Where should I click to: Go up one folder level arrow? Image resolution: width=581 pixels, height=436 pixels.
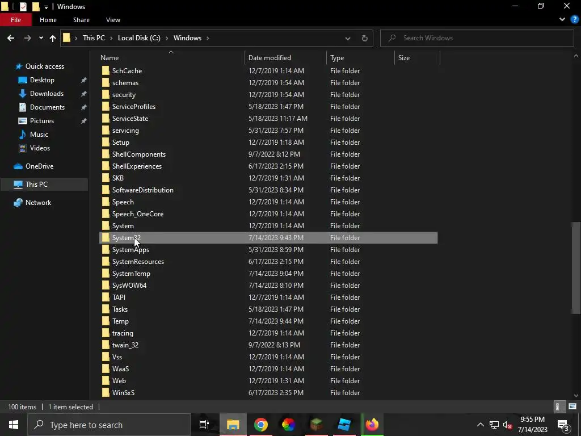coord(53,38)
